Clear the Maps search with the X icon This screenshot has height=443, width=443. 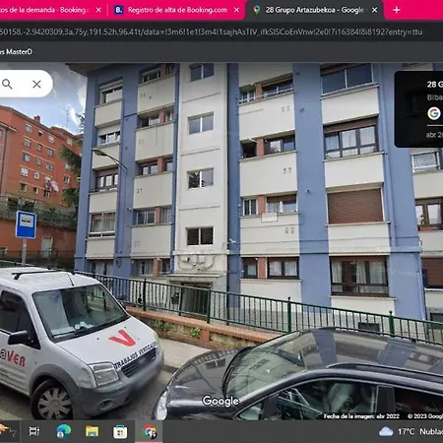point(36,85)
